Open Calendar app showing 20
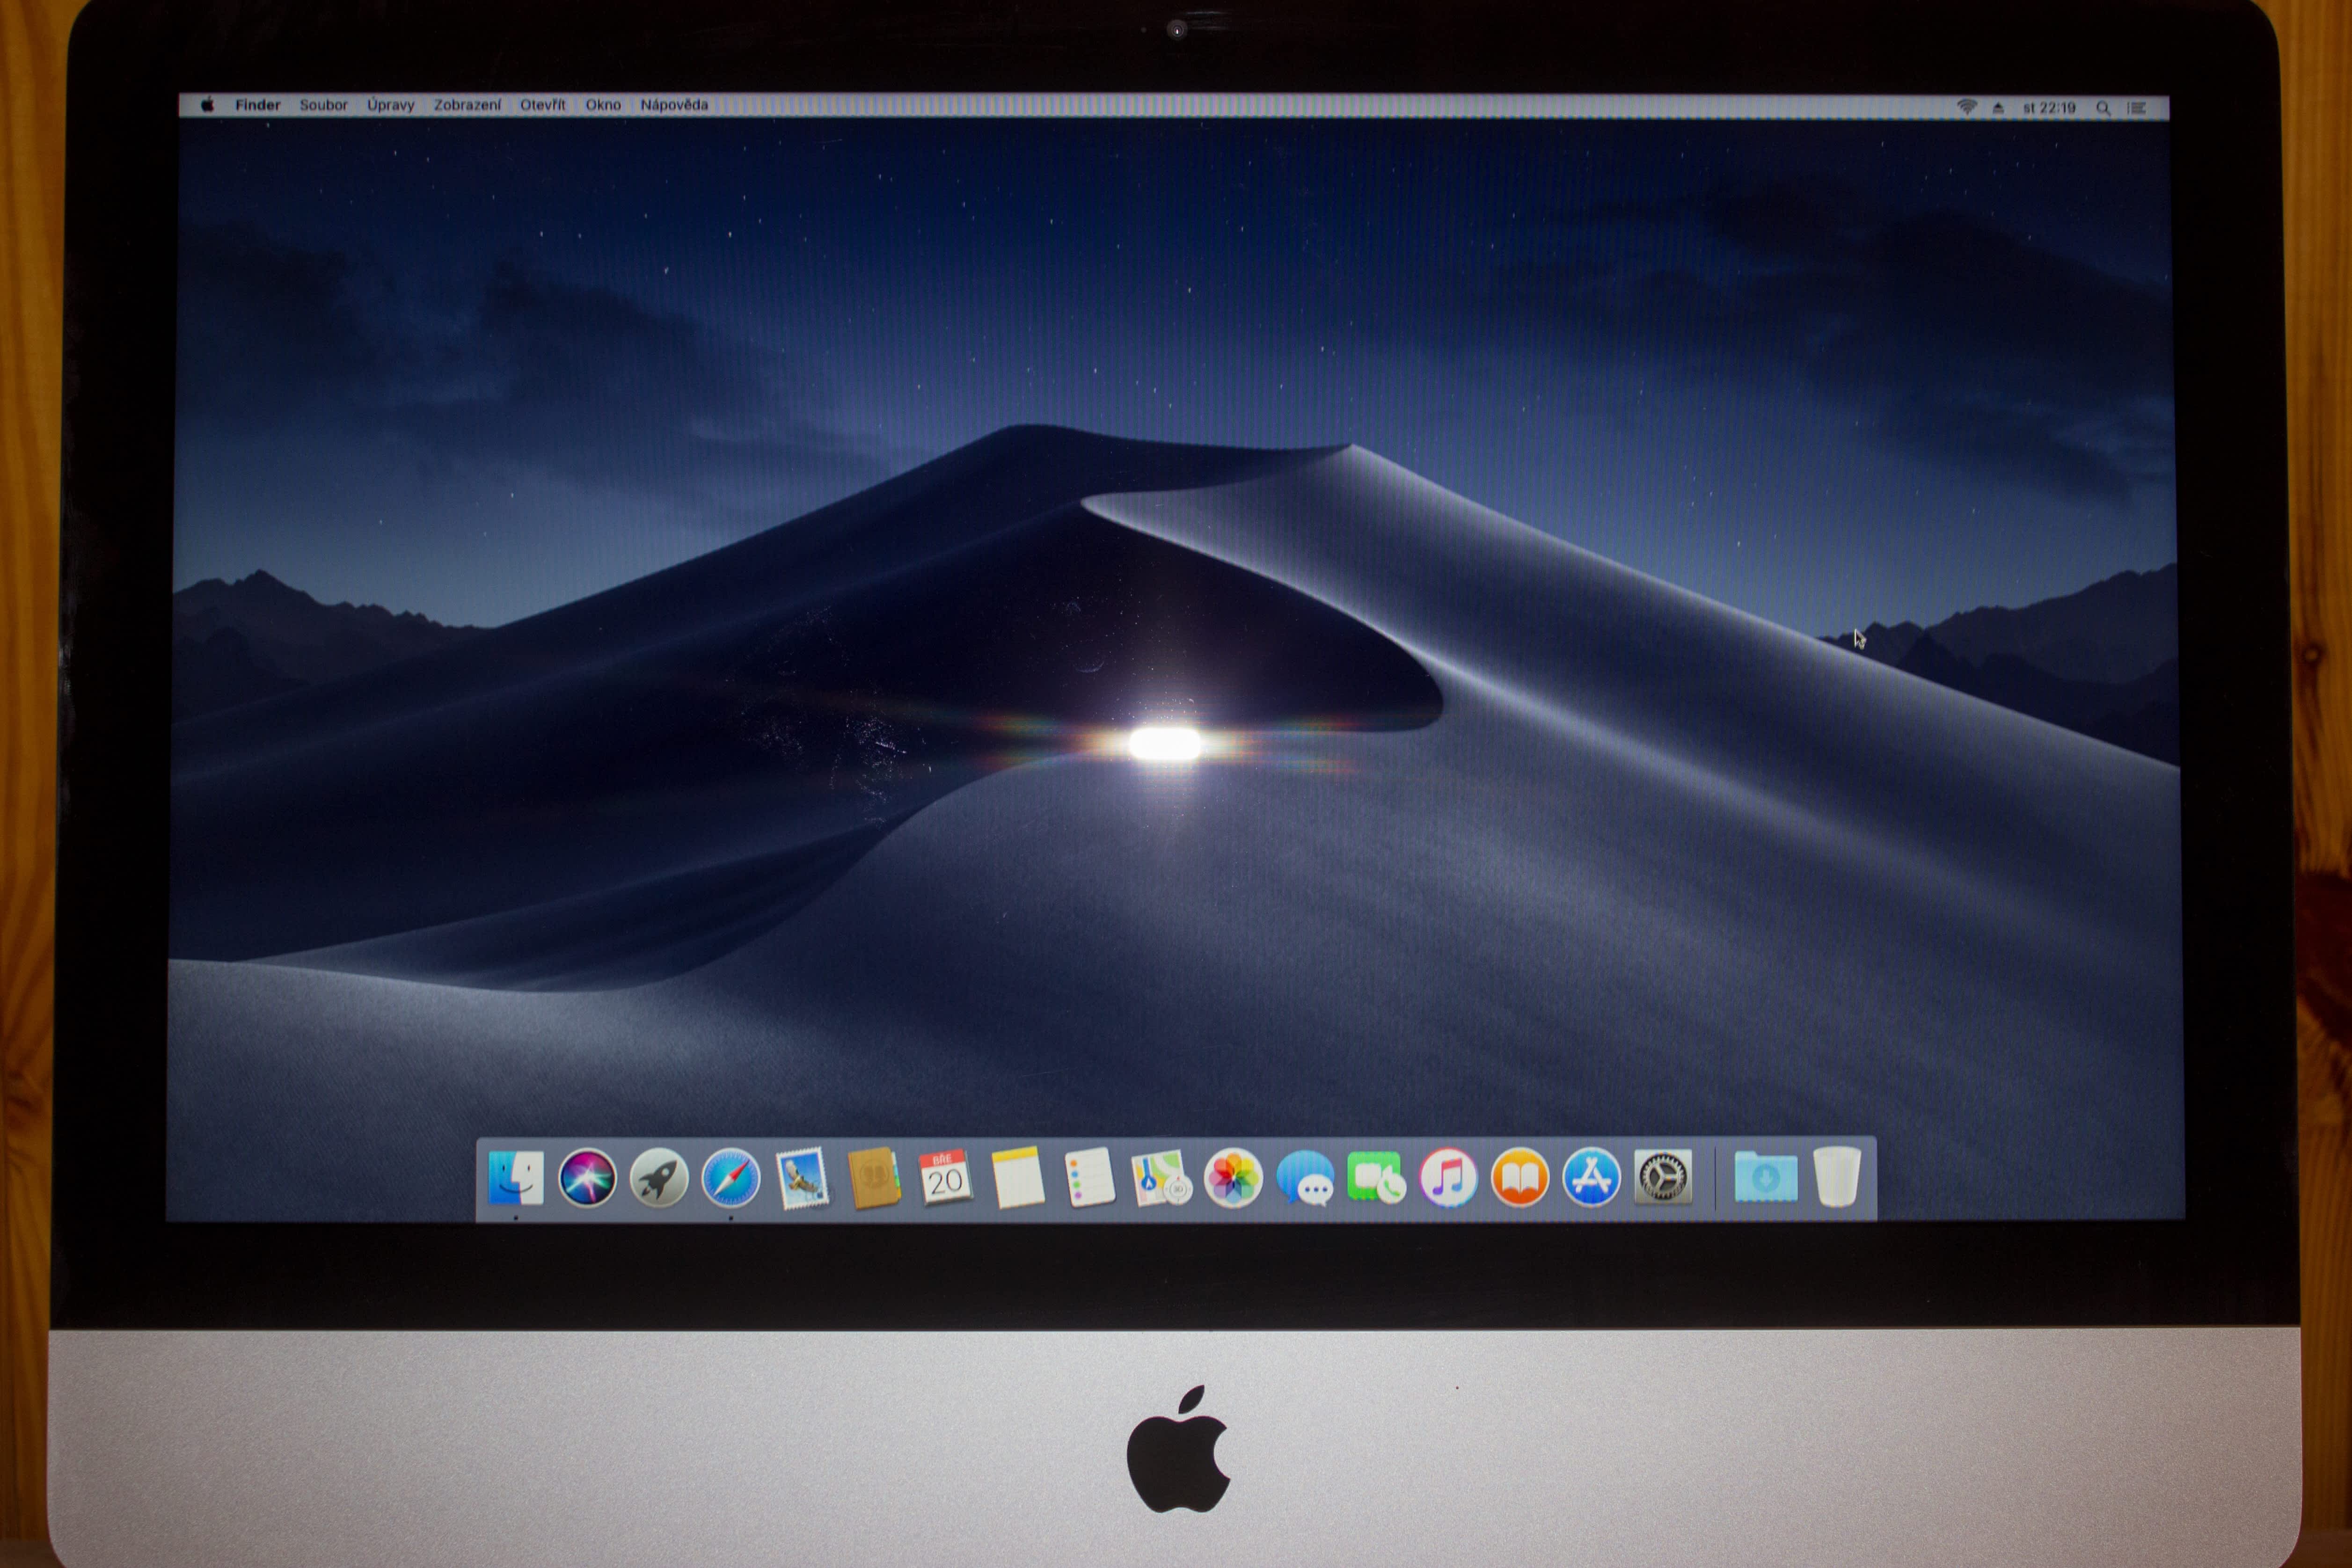The image size is (2352, 1568). (945, 1178)
